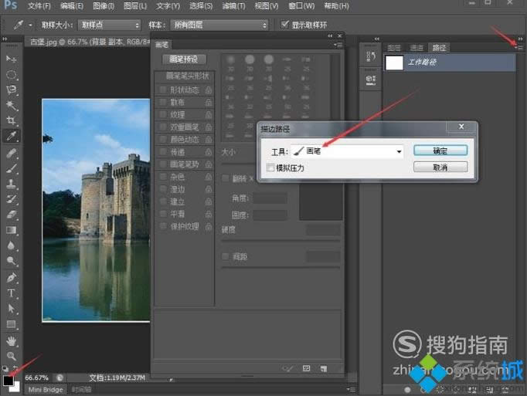Click the 圆度 input field

coord(270,215)
